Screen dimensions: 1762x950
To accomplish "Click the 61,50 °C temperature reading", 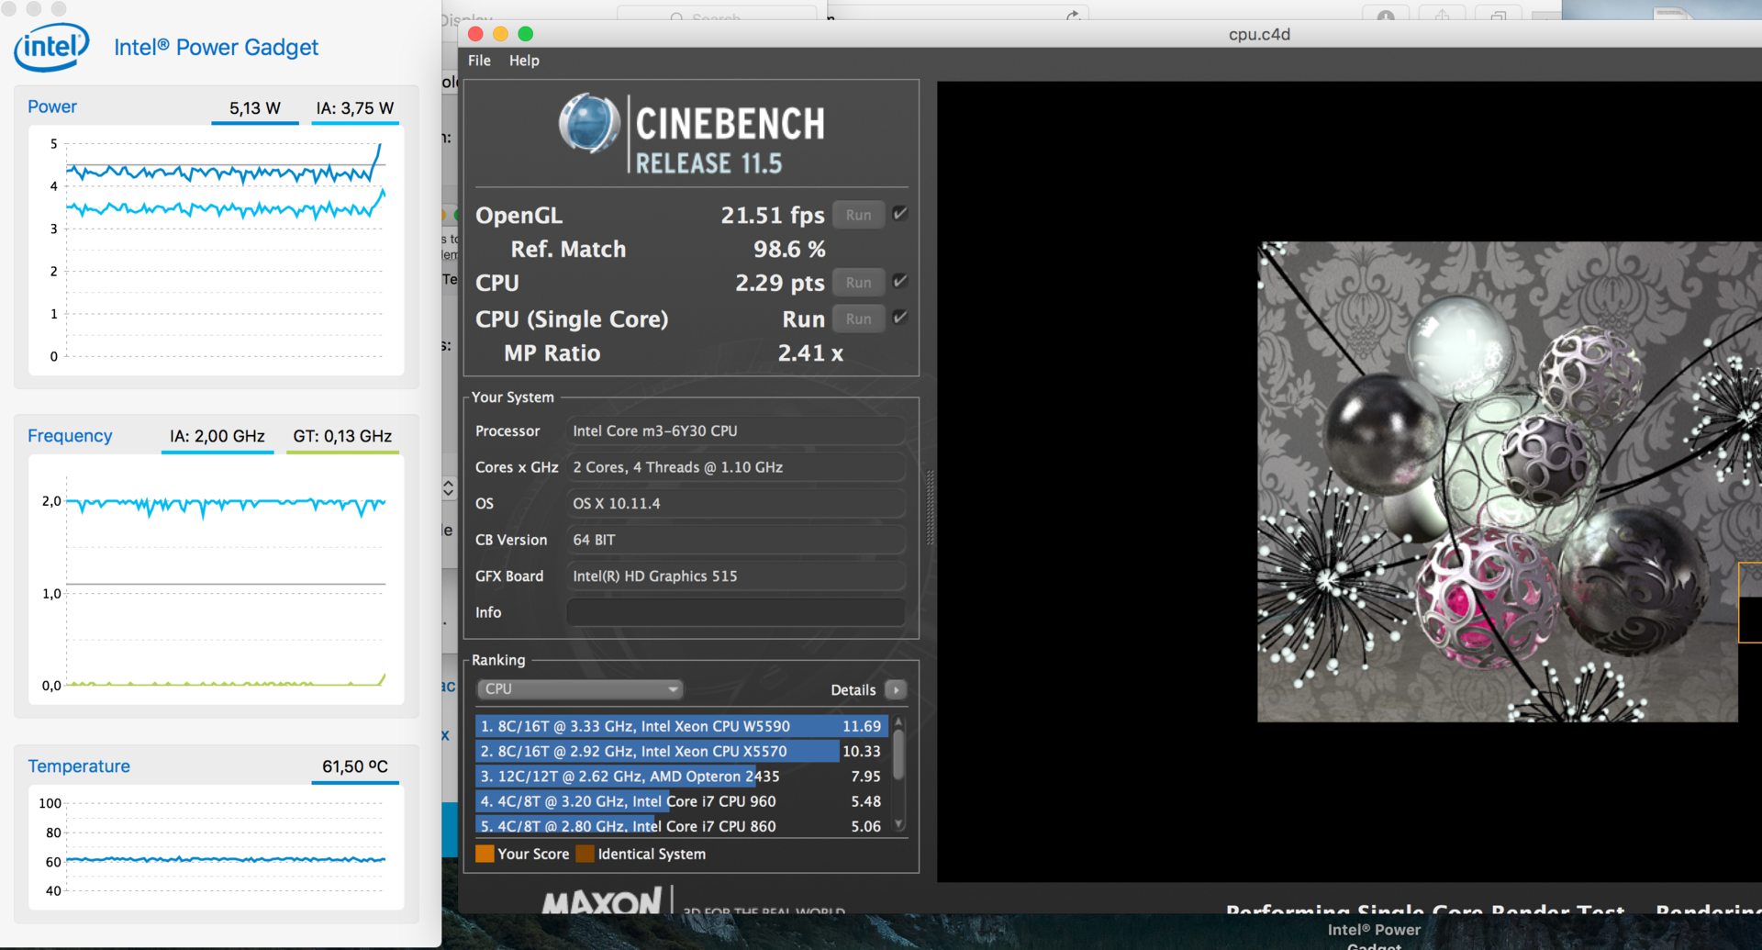I will click(x=355, y=766).
